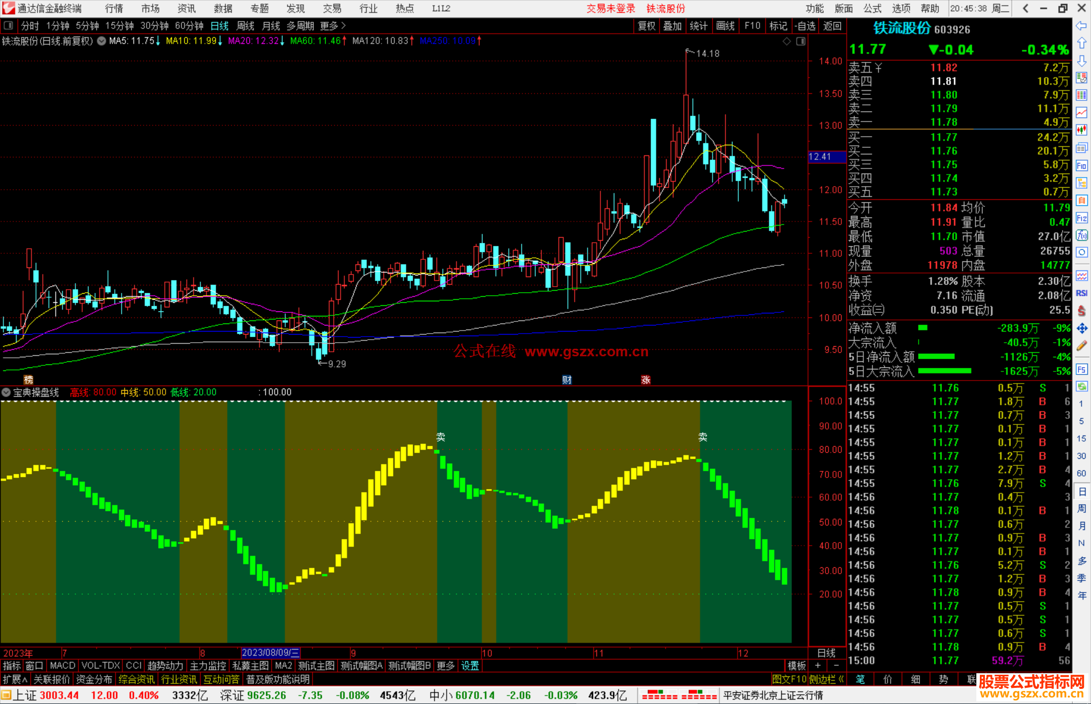
Task: Click the 2023/08/09 date marker on timeline
Action: [x=270, y=653]
